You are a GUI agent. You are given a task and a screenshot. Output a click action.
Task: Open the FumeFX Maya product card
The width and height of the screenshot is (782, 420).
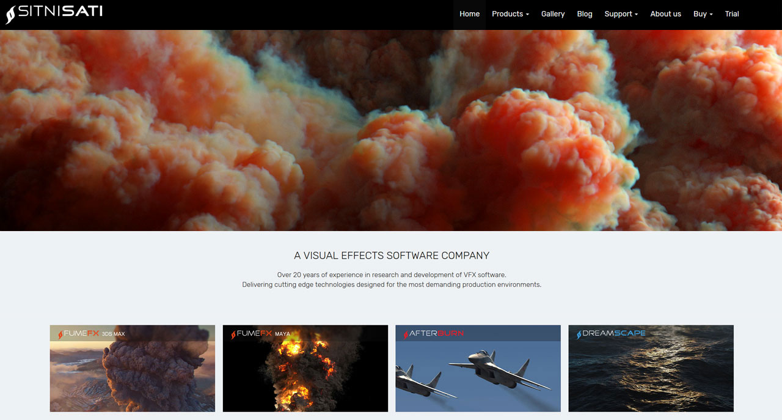pos(305,368)
